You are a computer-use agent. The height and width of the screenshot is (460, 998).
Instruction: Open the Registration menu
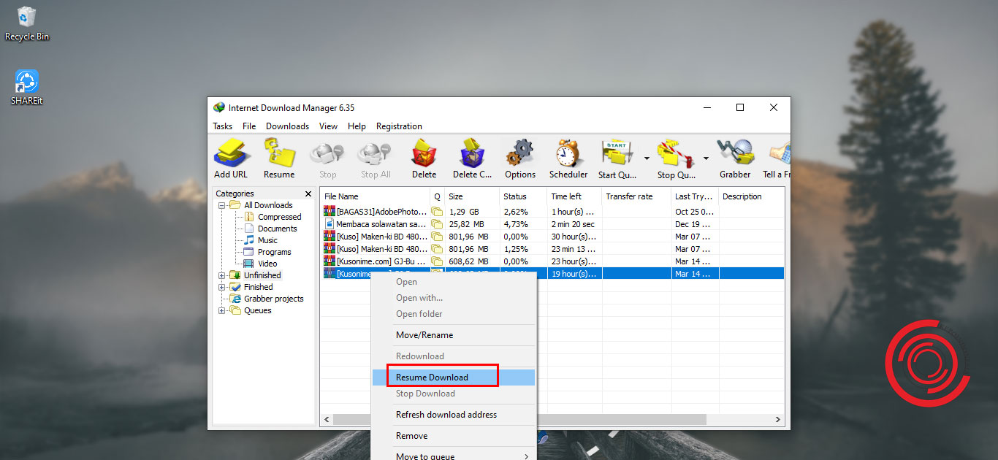click(x=399, y=126)
